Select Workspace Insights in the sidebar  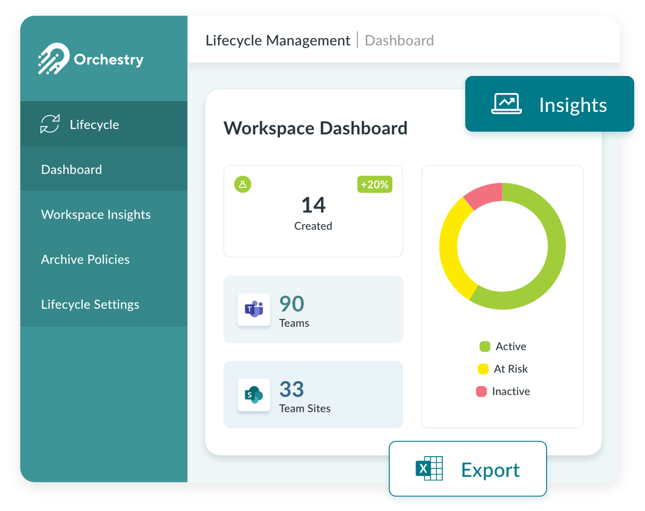pyautogui.click(x=96, y=214)
